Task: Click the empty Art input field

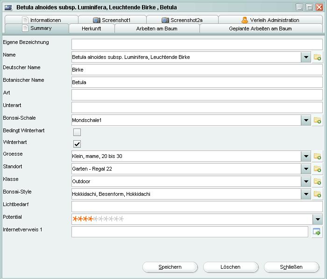Action: click(197, 95)
